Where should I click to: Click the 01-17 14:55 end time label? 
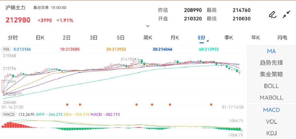[x=233, y=107]
